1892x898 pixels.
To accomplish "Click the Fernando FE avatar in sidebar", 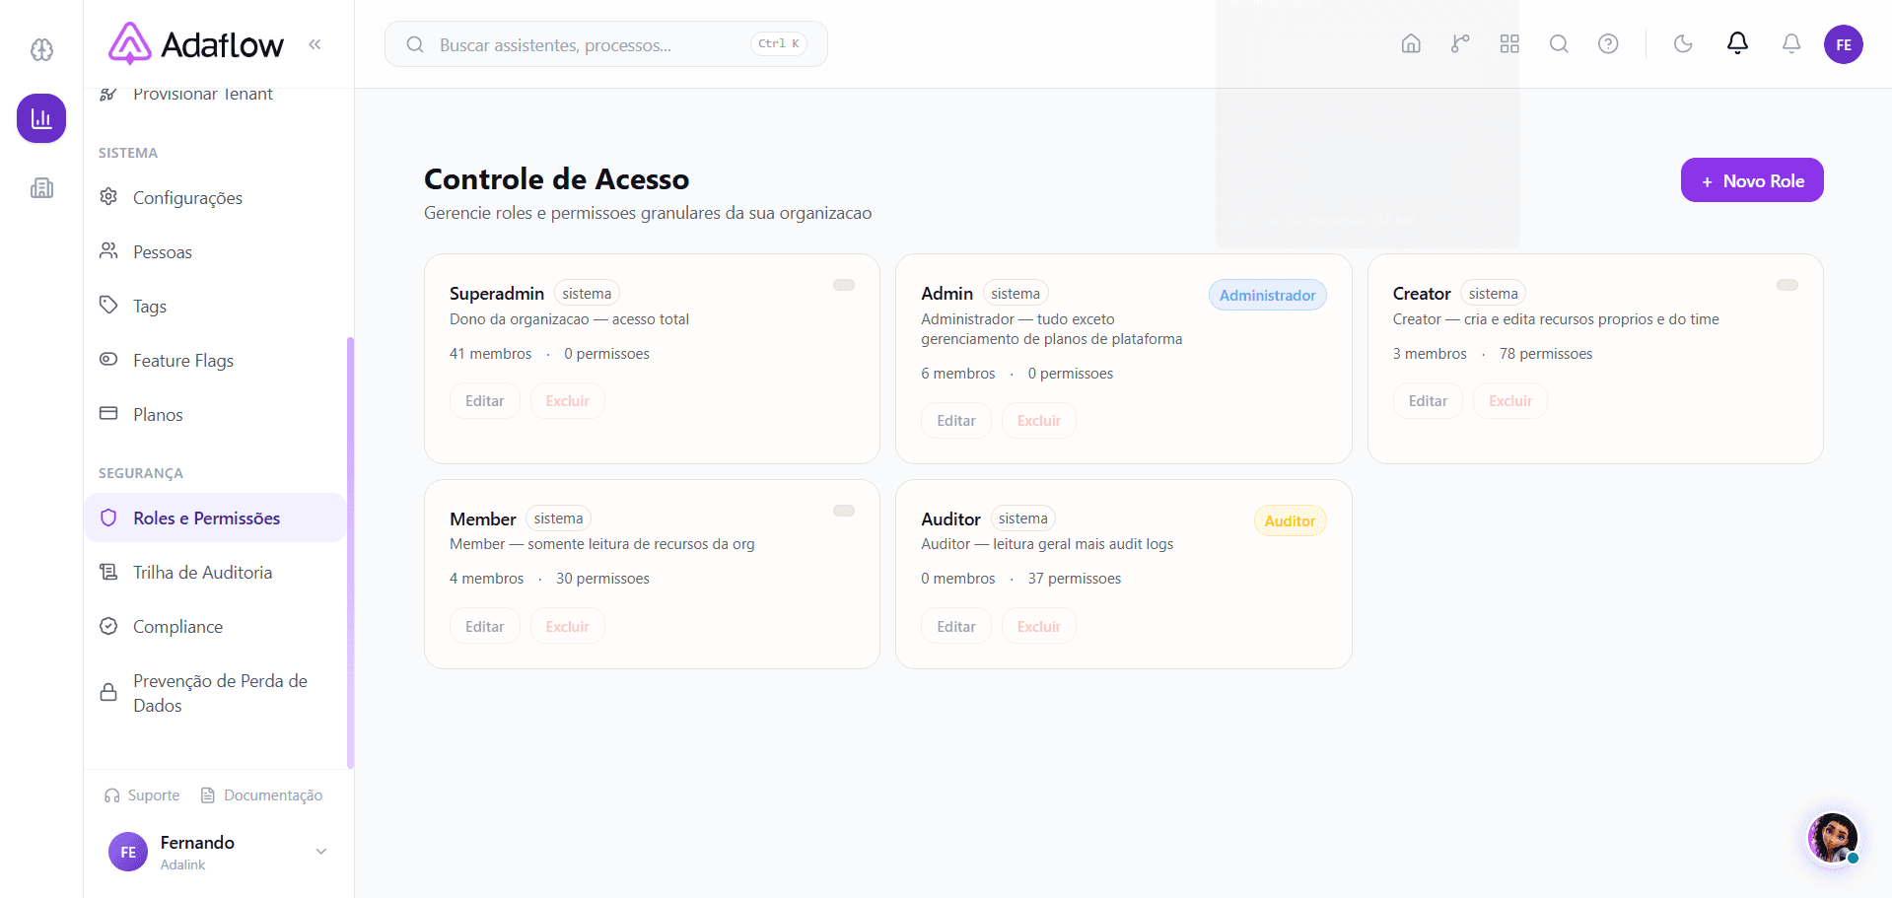I will point(128,853).
